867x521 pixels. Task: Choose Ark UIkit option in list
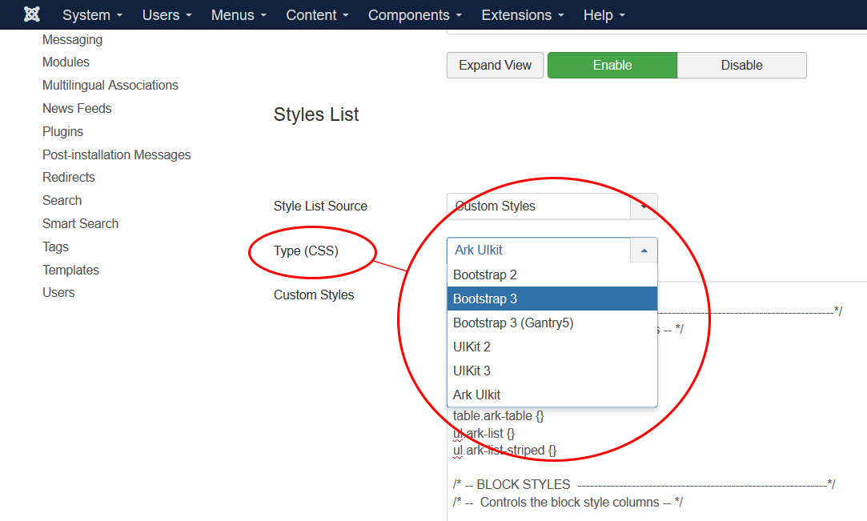pyautogui.click(x=552, y=395)
